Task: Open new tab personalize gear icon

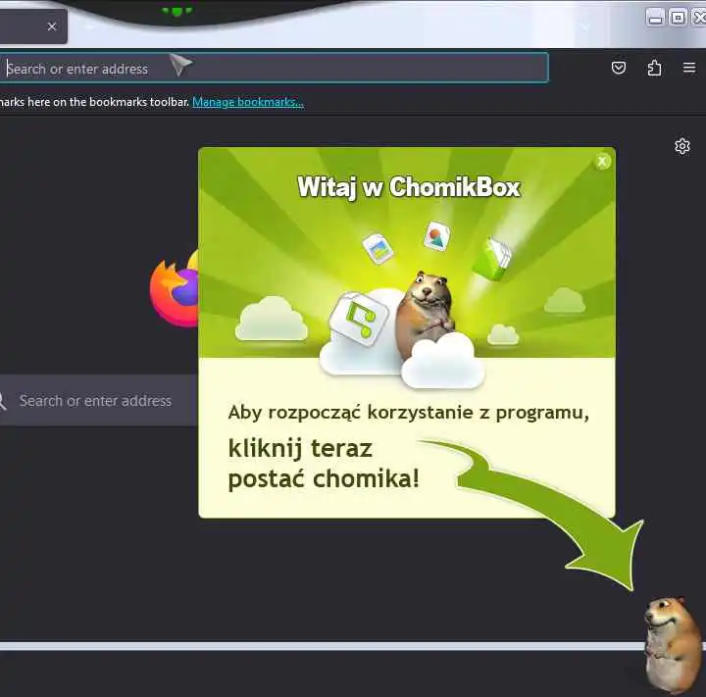Action: [682, 146]
